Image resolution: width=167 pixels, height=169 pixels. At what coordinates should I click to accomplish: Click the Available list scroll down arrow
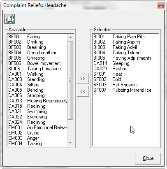point(70,143)
